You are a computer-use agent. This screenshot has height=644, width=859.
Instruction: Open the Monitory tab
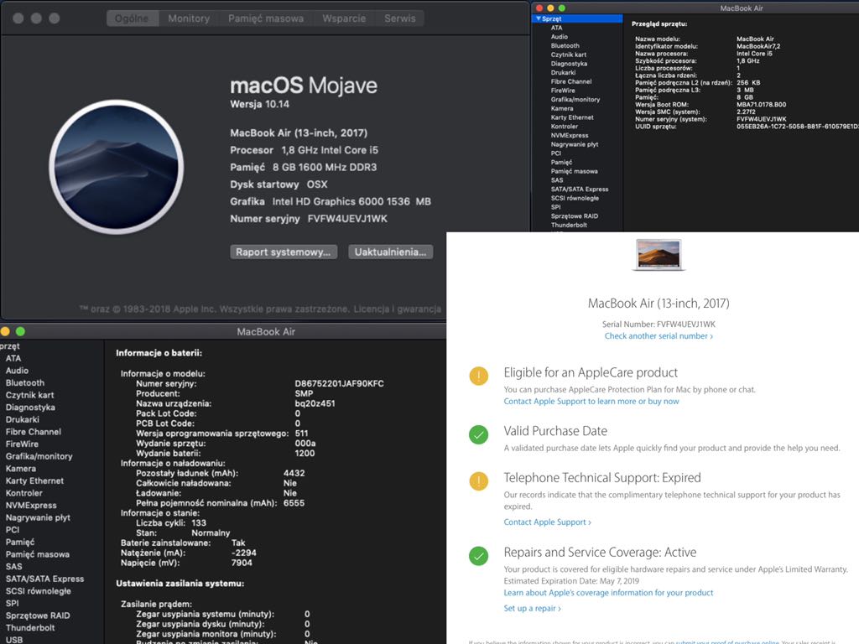(189, 18)
